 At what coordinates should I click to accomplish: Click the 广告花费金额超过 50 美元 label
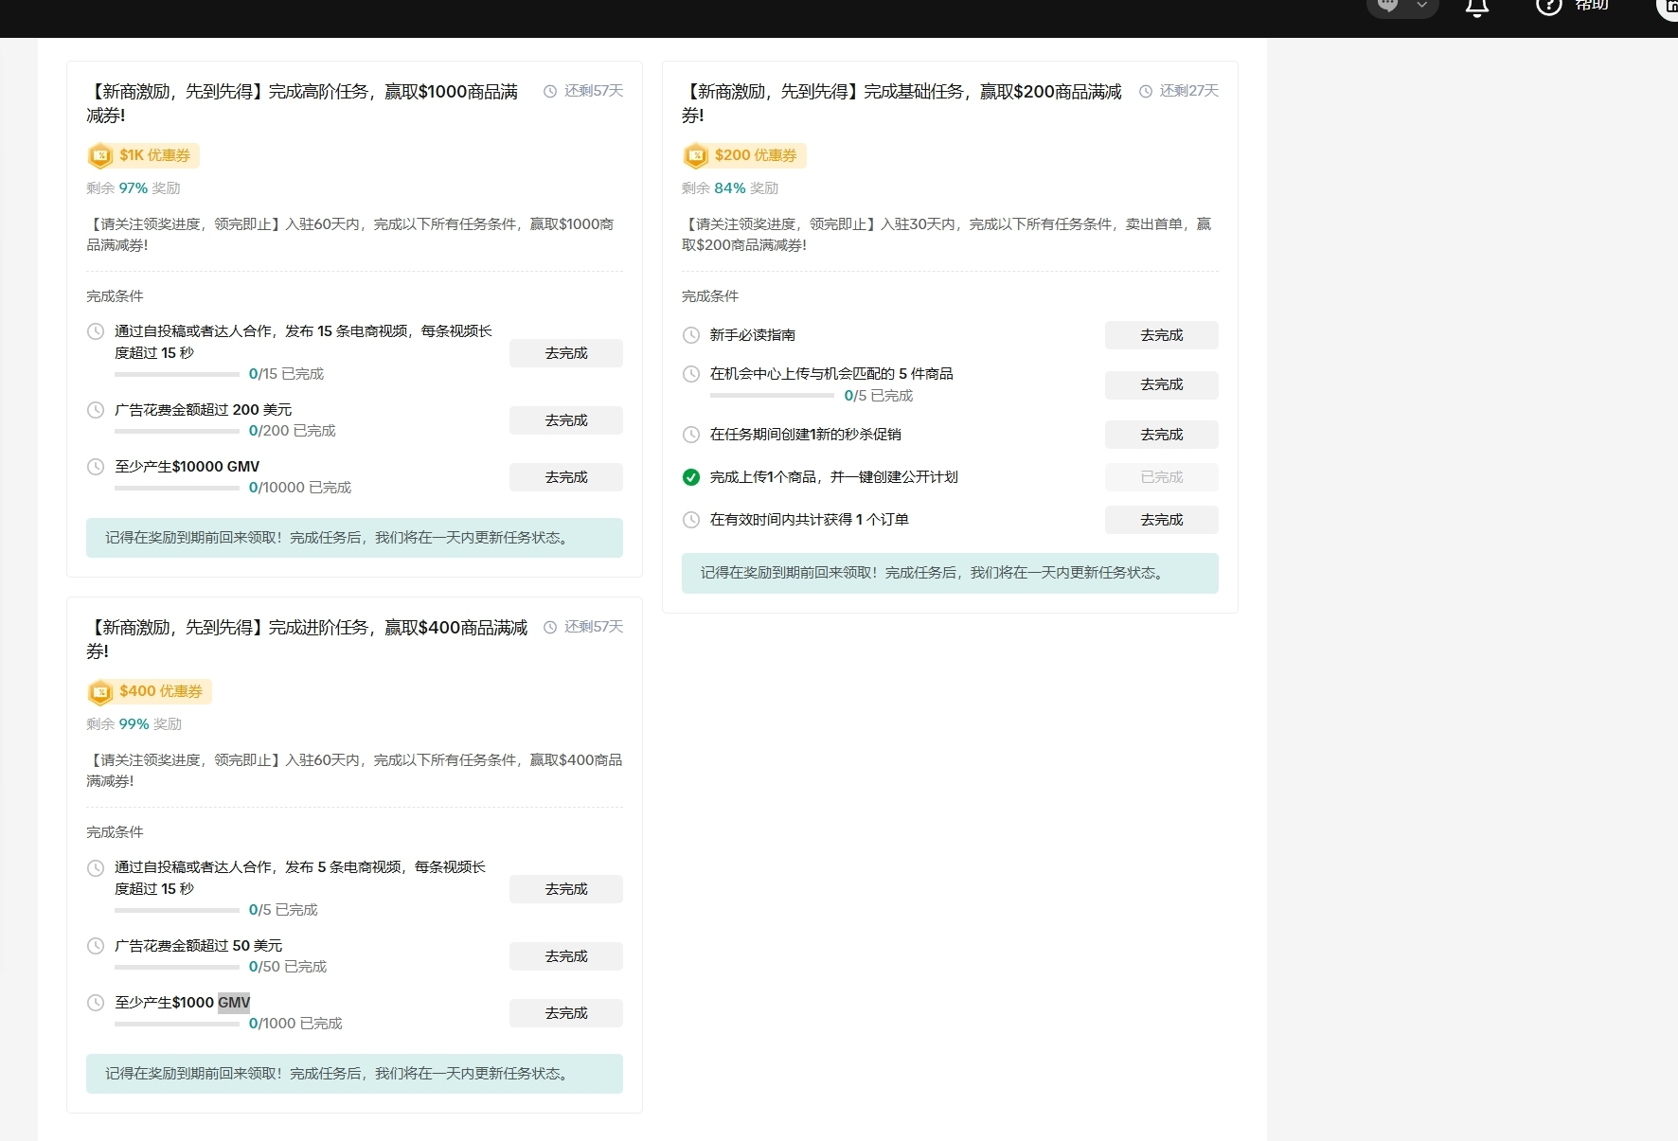click(x=199, y=946)
